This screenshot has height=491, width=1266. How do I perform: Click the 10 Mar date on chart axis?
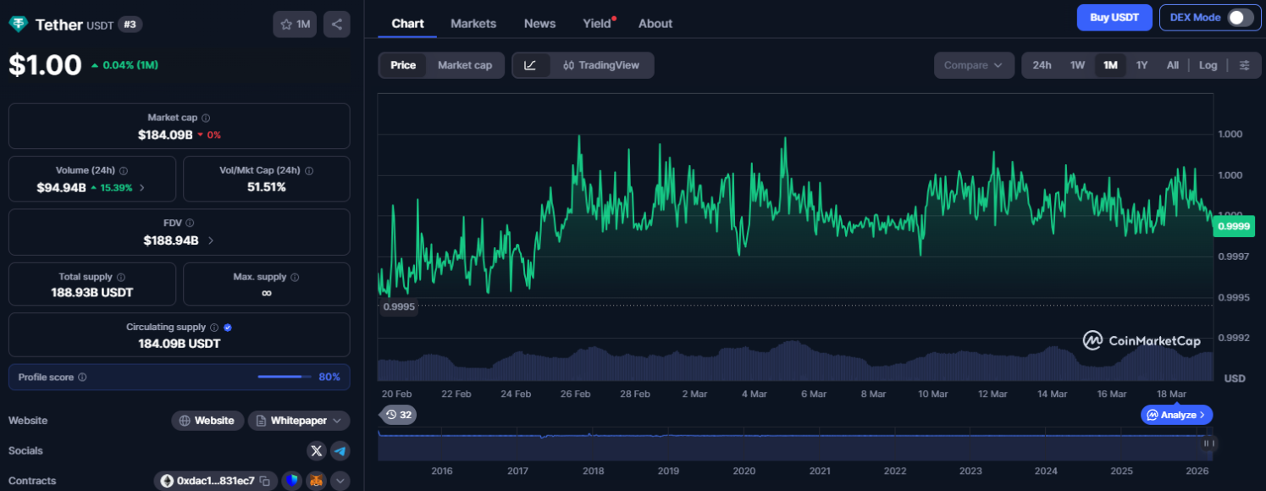(932, 394)
